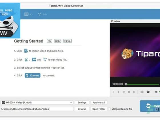Skip to previous in preview player

coord(113,92)
